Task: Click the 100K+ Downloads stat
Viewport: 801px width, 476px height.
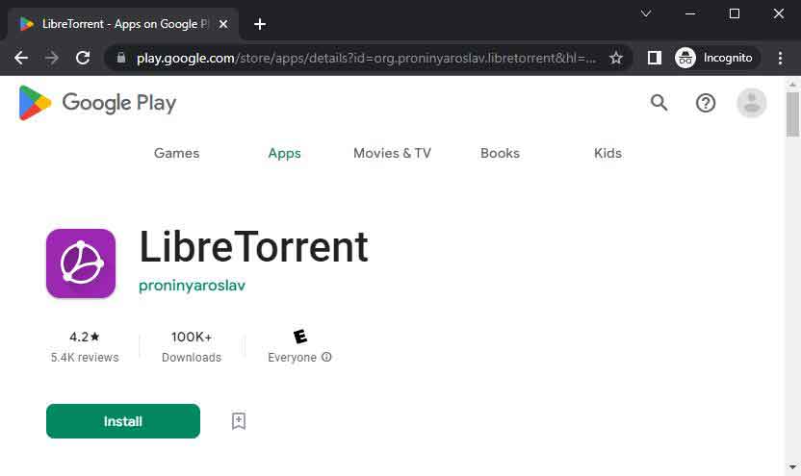Action: tap(192, 346)
